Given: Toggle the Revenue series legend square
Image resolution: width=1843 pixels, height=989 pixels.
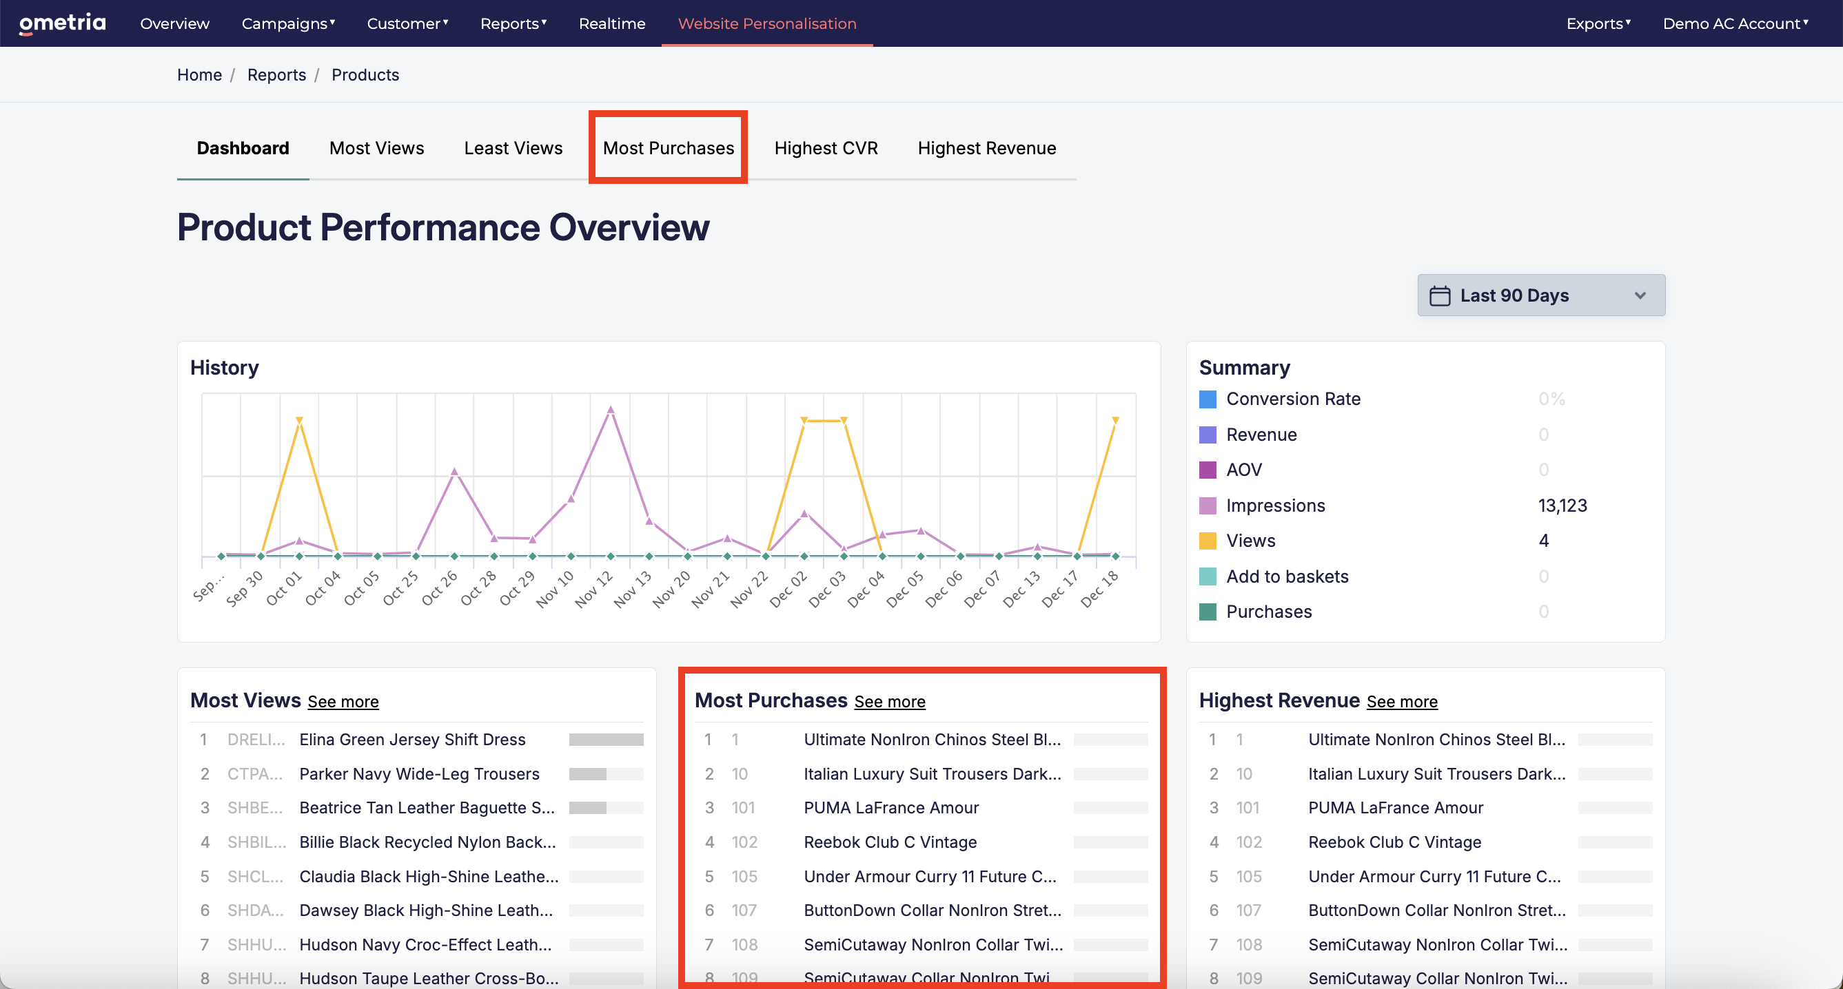Looking at the screenshot, I should (x=1208, y=435).
